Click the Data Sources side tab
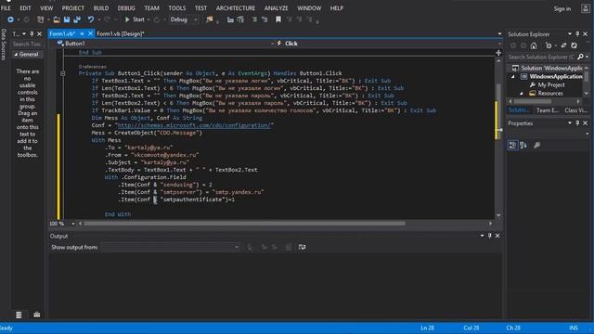Viewport: 594px width, 334px height. coord(4,45)
